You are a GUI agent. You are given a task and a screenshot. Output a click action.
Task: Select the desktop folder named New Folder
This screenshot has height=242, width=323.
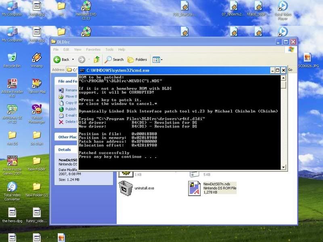(x=37, y=164)
